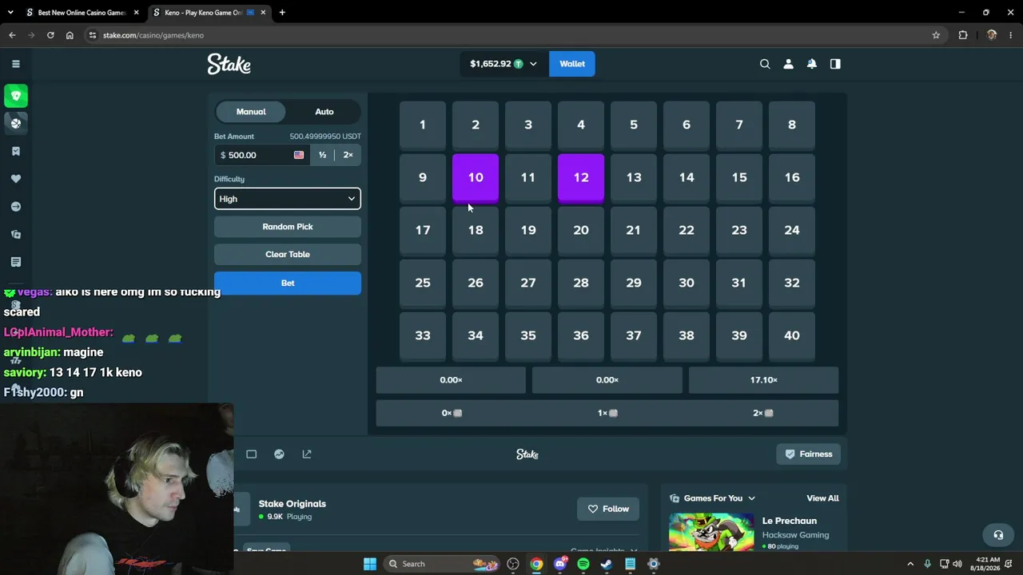Switch to the Manual betting tab
The width and height of the screenshot is (1023, 575).
click(251, 112)
